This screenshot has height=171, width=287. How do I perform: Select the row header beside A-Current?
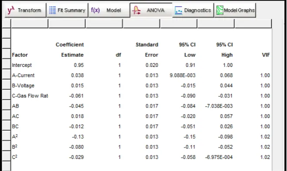(7, 74)
